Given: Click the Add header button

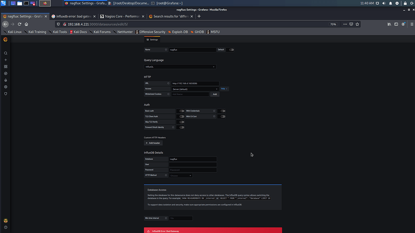Looking at the screenshot, I should coord(154,143).
